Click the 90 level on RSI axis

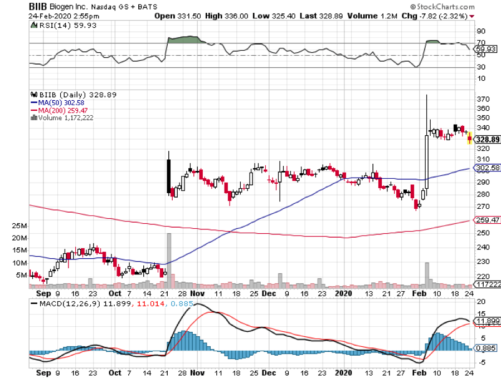click(x=481, y=31)
